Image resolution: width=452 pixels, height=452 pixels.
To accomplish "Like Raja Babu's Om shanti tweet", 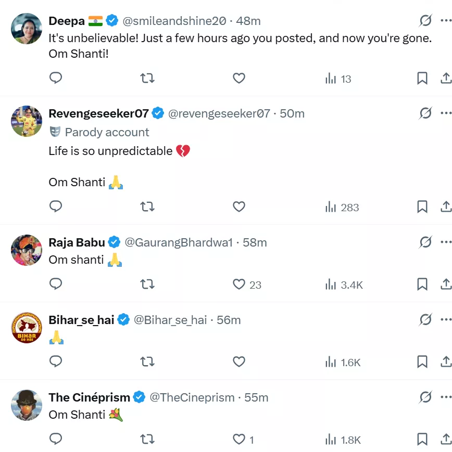I will [239, 285].
